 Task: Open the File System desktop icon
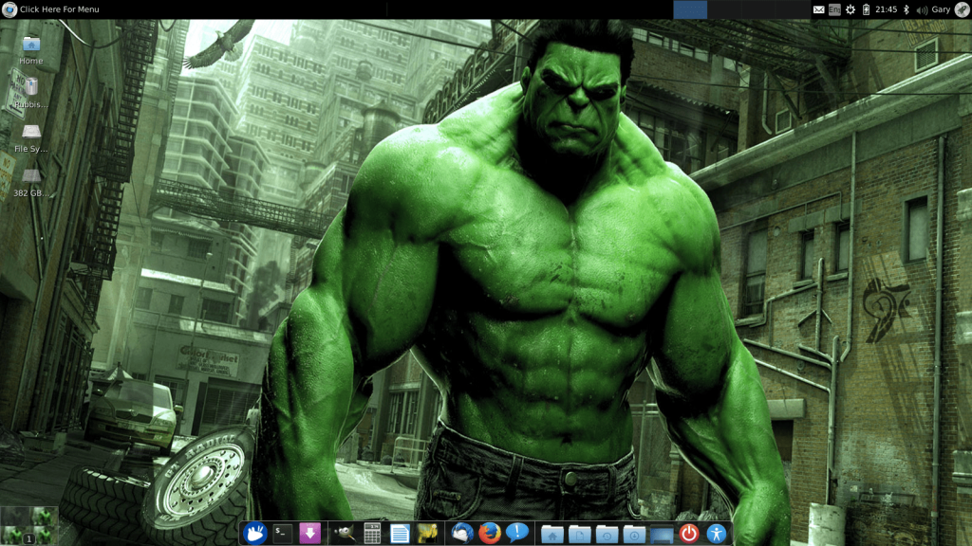pyautogui.click(x=31, y=138)
